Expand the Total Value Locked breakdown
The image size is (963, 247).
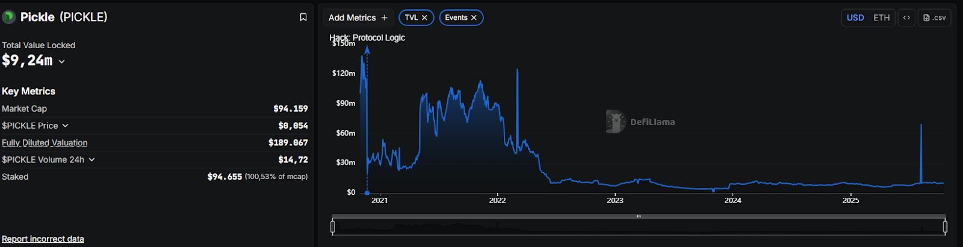[62, 61]
